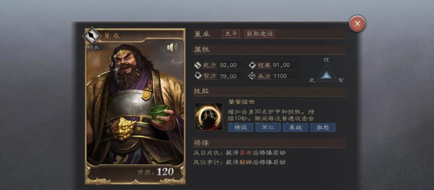The image size is (434, 190).
Task: Click the red 吕布 name link
Action: tap(246, 153)
